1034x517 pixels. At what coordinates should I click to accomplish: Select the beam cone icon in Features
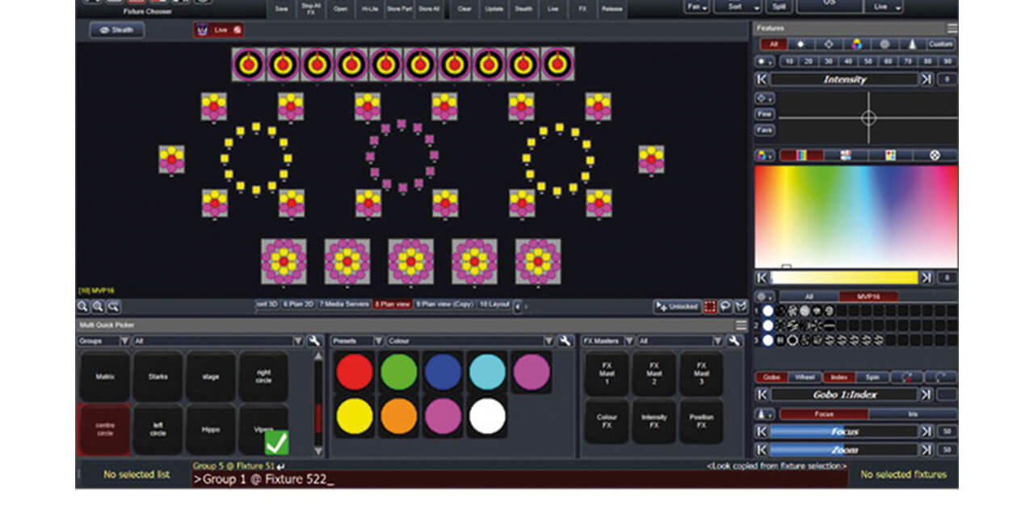coord(912,44)
